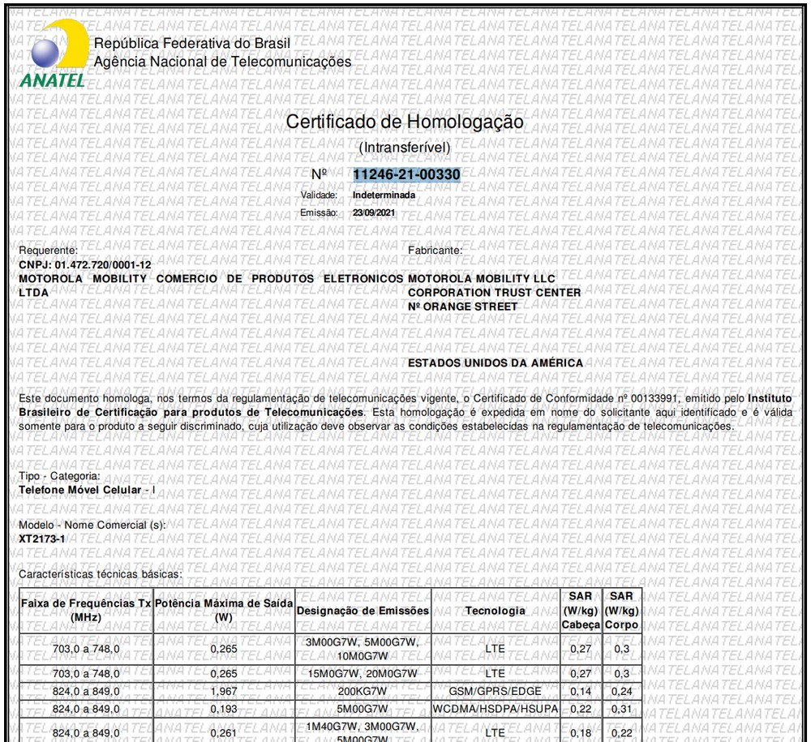The width and height of the screenshot is (811, 742).
Task: Click the "Requerente:" label
Action: [48, 251]
